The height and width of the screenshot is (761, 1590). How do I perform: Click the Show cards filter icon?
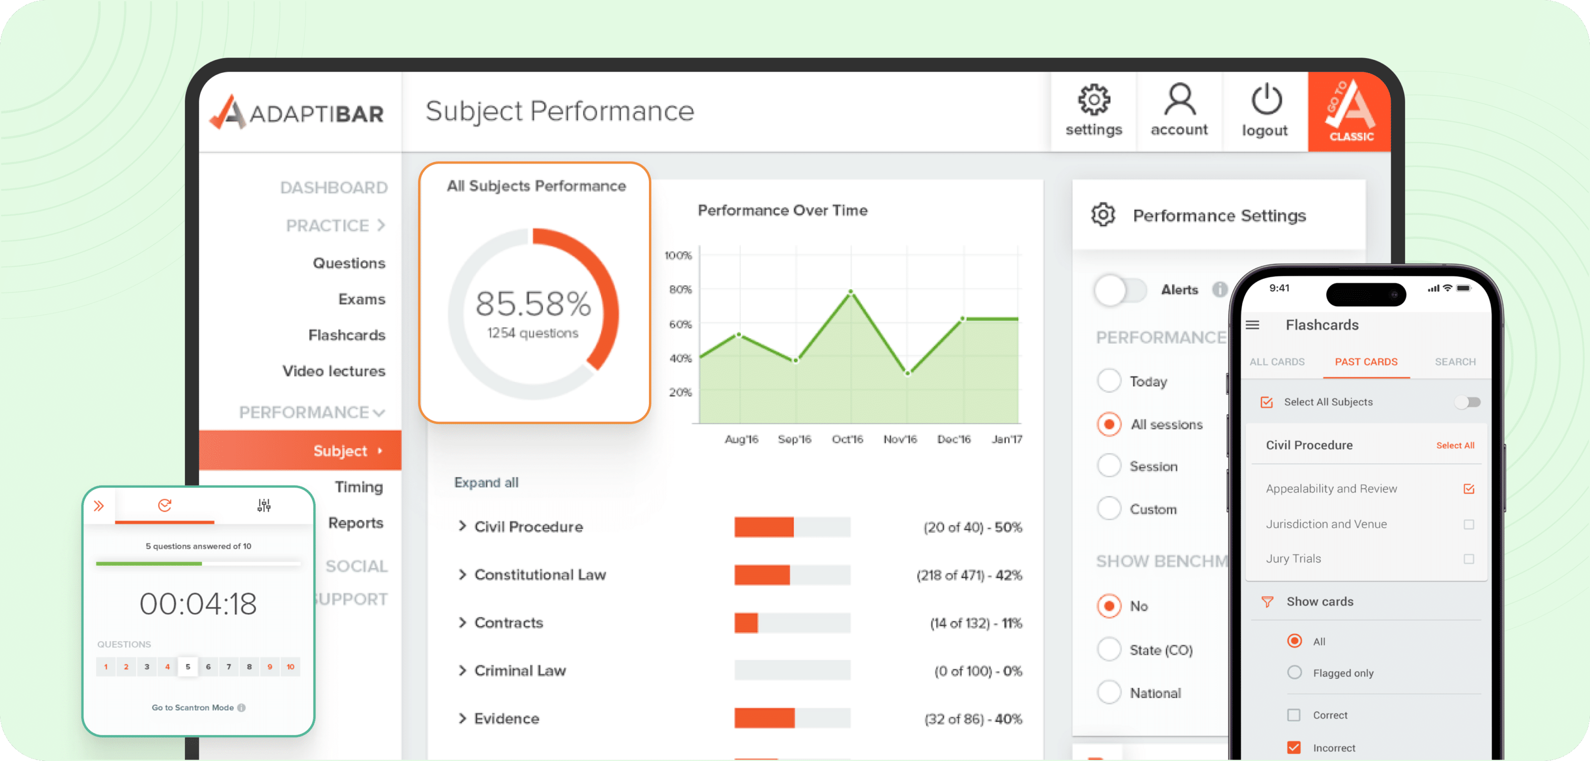(1267, 601)
